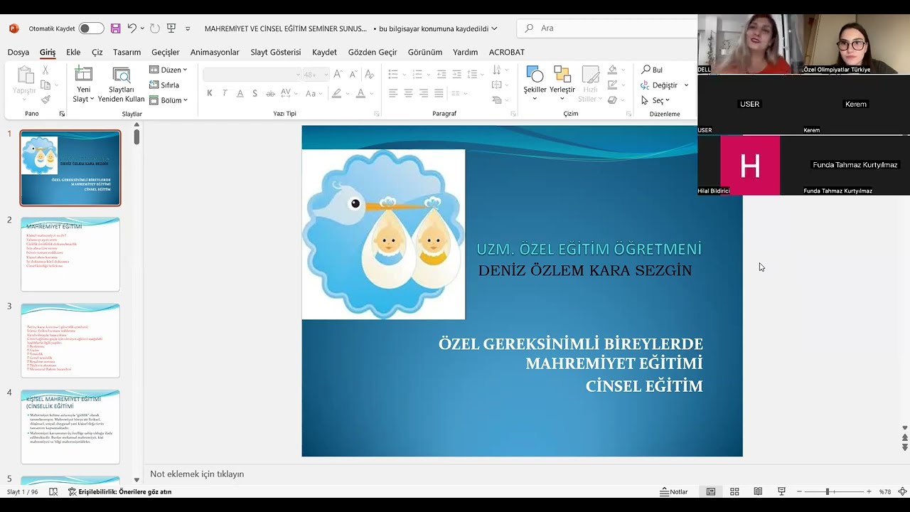Click Hilal Bildirici participant tile

pos(750,165)
